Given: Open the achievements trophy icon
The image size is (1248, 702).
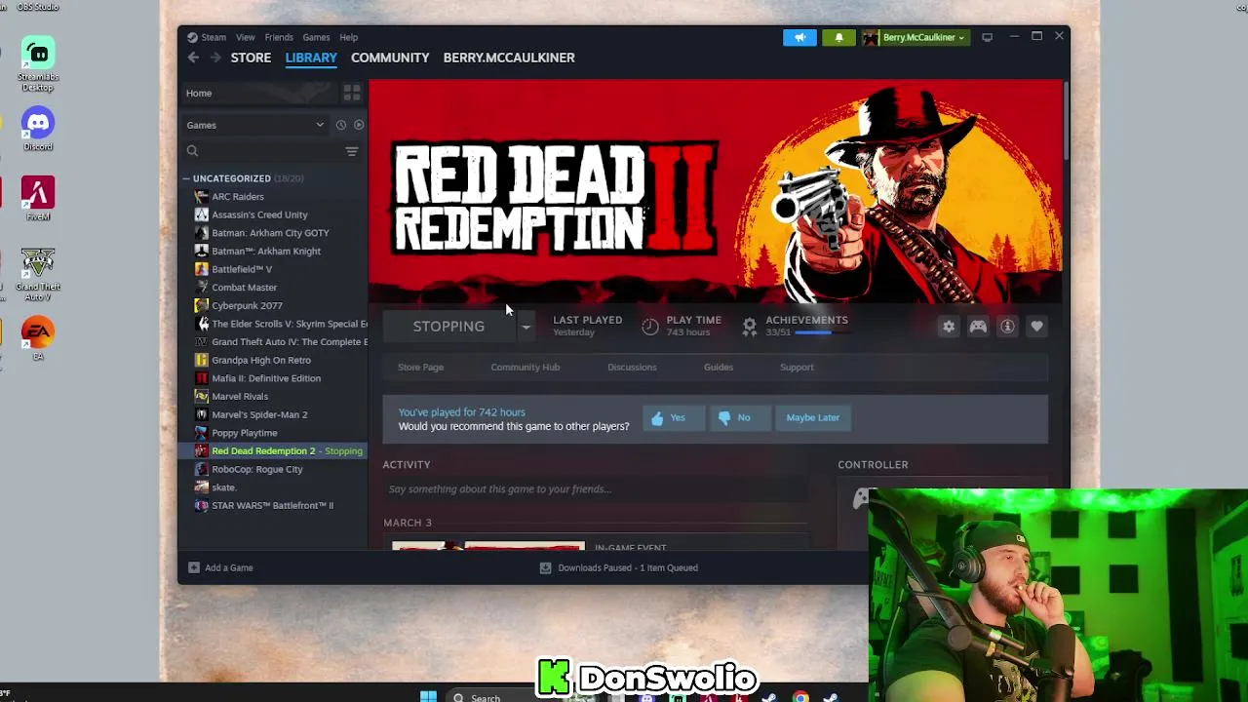Looking at the screenshot, I should [x=749, y=327].
